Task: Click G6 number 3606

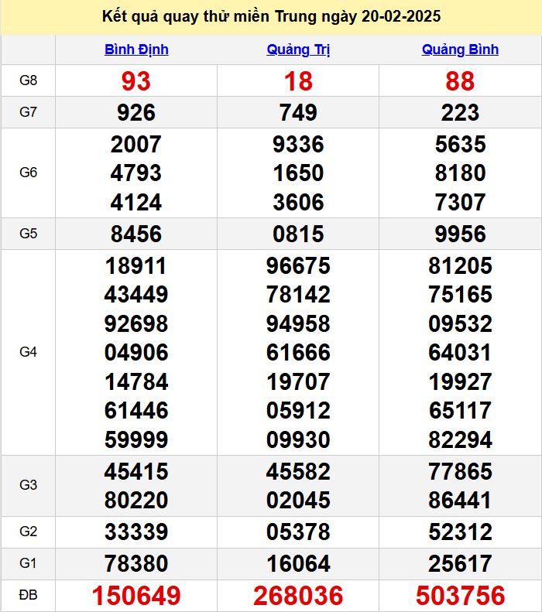Action: 298,203
